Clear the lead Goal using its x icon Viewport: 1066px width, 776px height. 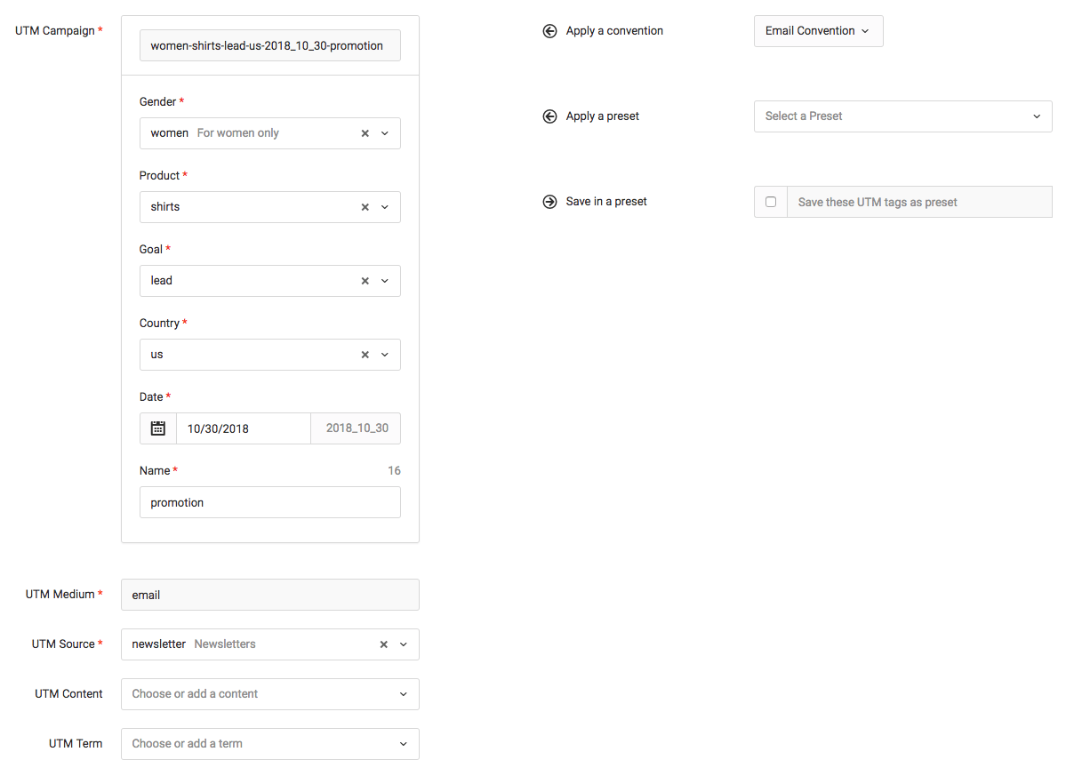point(365,280)
